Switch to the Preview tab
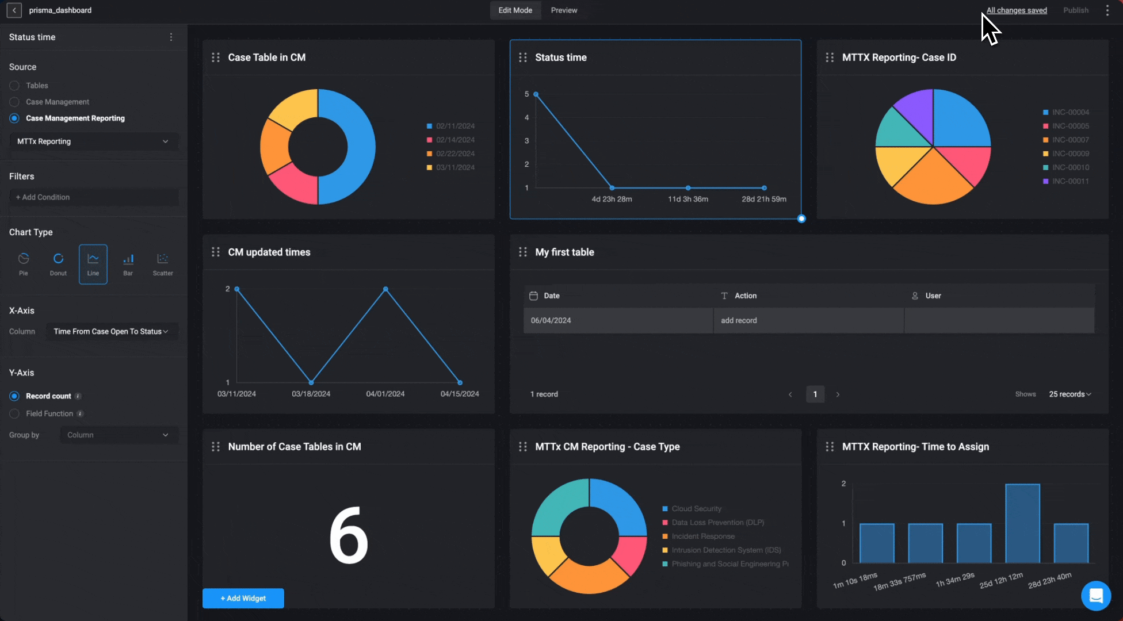The image size is (1123, 621). pyautogui.click(x=564, y=10)
